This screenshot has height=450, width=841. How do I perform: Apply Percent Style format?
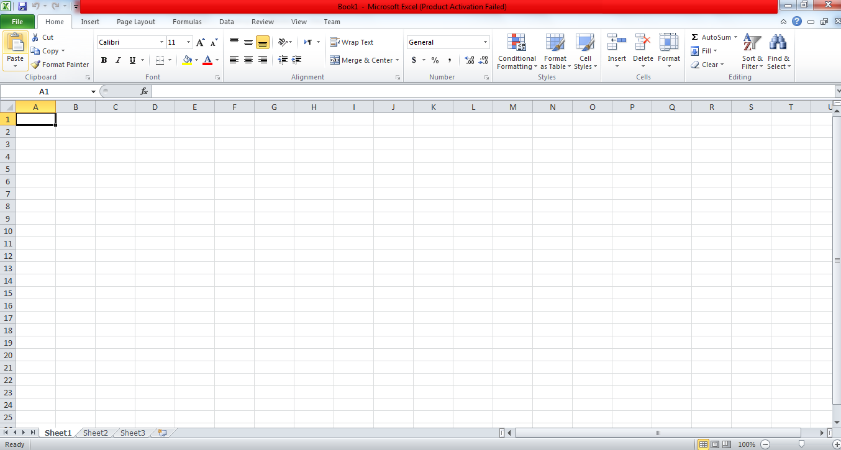point(435,60)
